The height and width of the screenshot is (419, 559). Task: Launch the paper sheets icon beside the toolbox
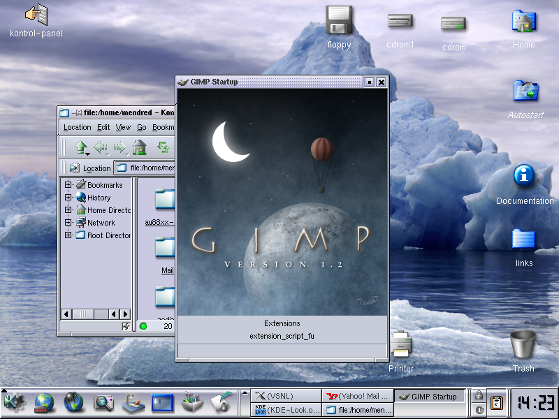(221, 403)
